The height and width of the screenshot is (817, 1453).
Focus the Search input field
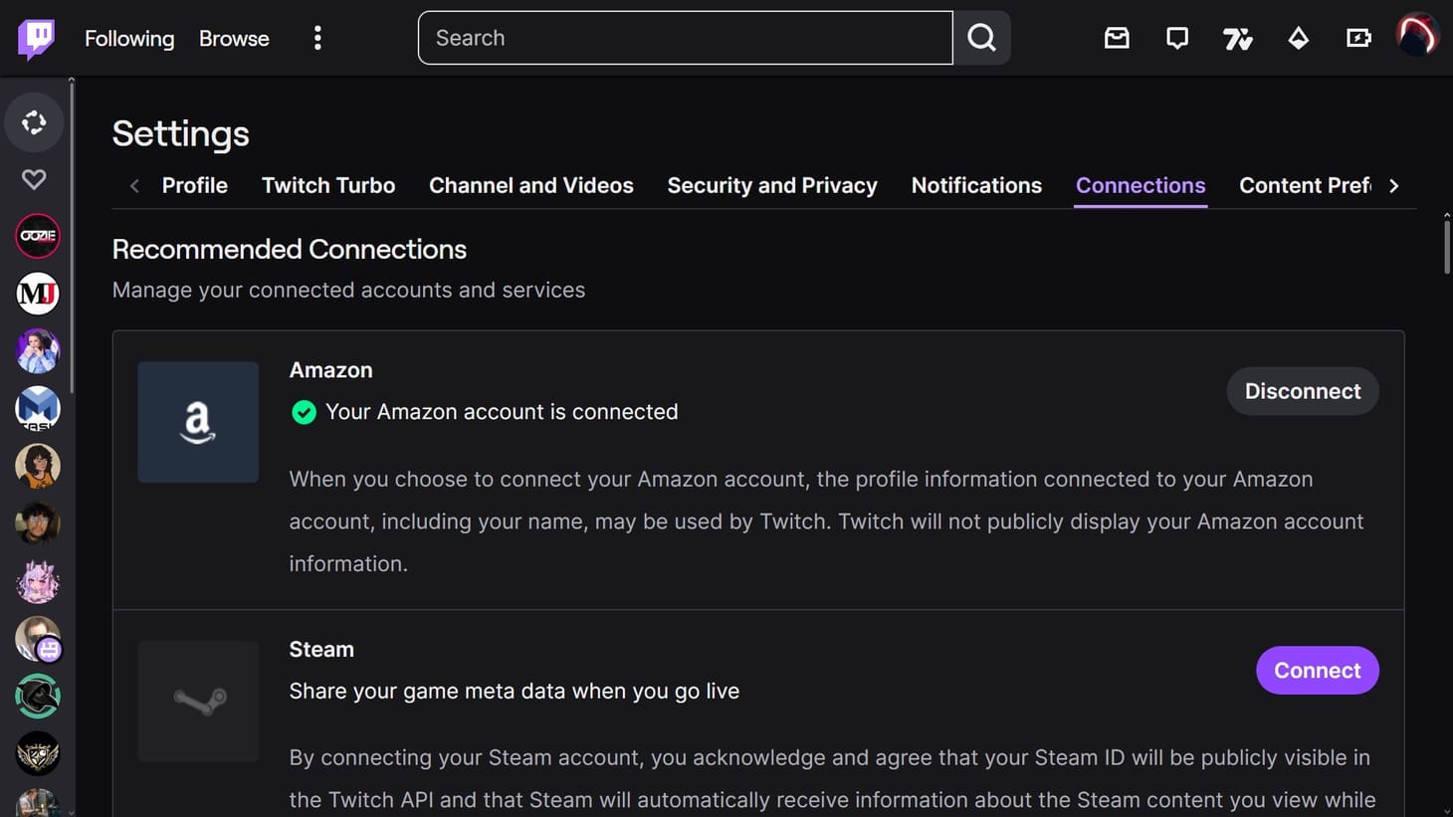pos(685,38)
